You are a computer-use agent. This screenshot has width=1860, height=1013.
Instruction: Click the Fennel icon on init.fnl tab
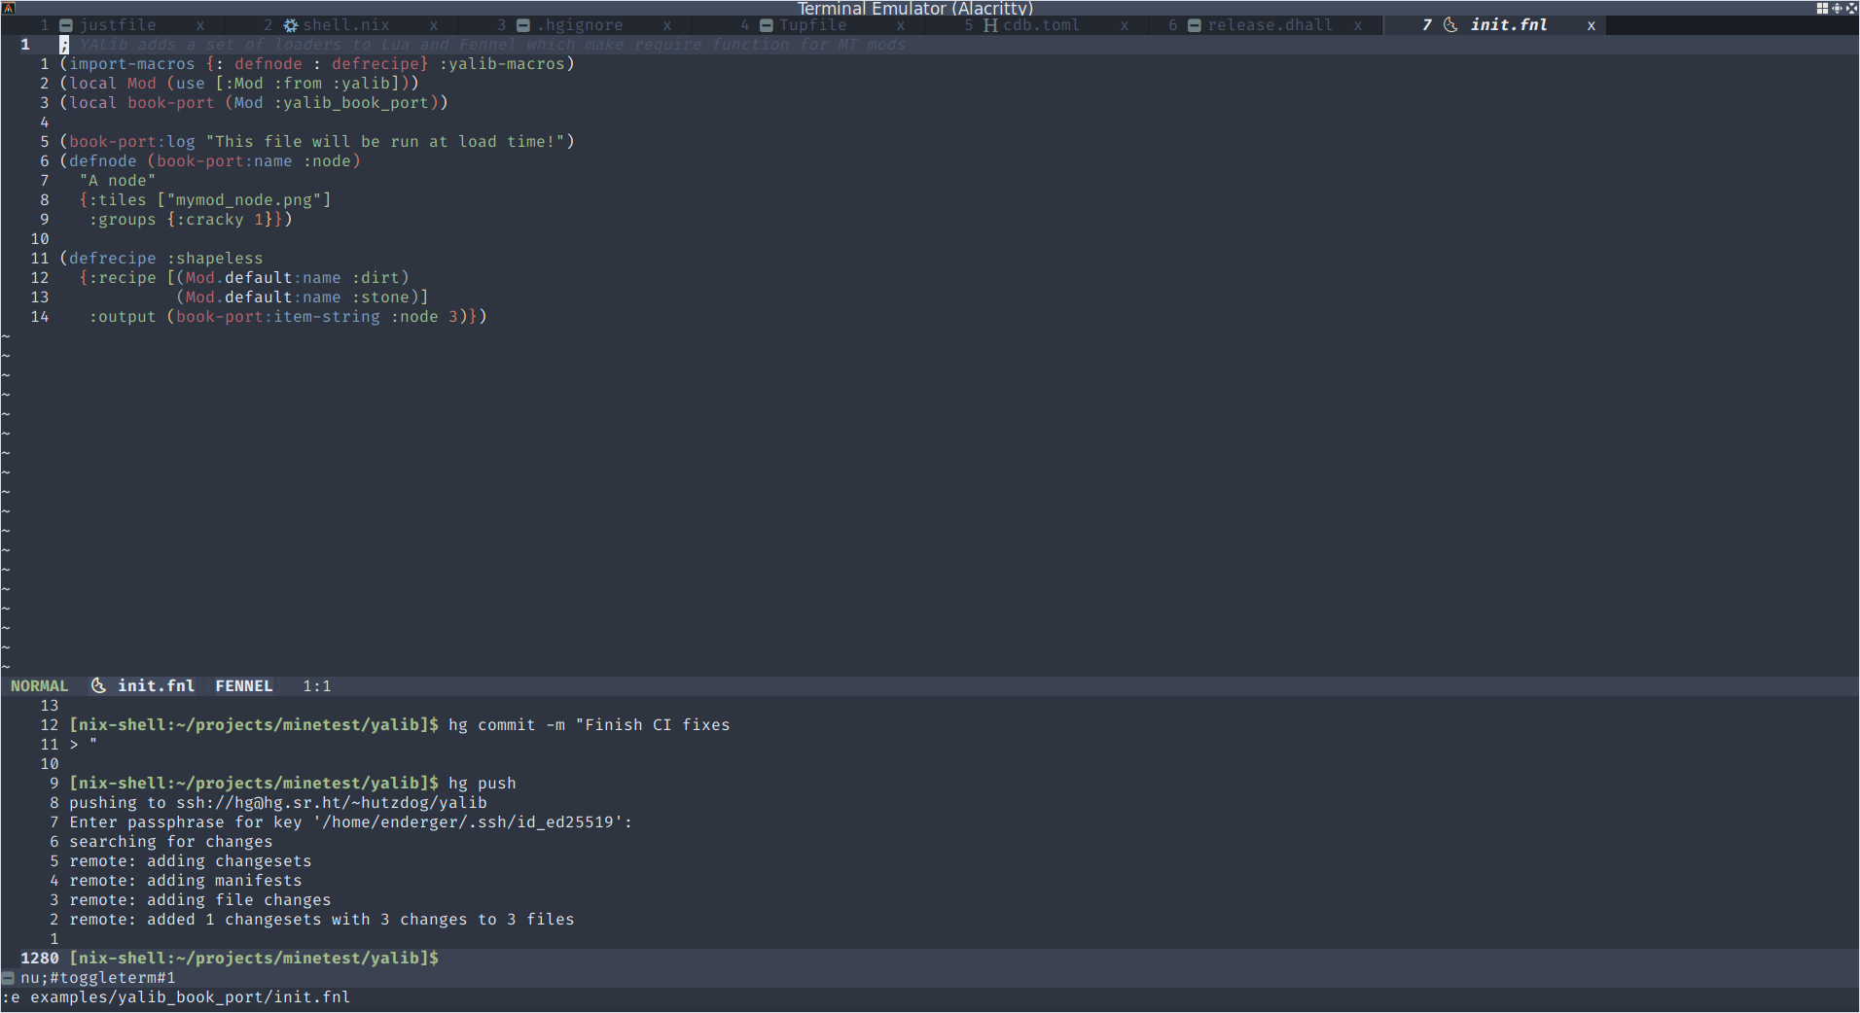tap(1450, 25)
